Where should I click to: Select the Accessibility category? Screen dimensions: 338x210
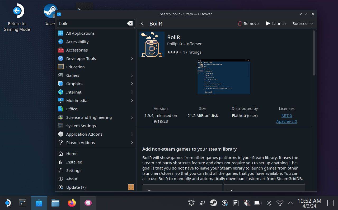click(x=96, y=42)
